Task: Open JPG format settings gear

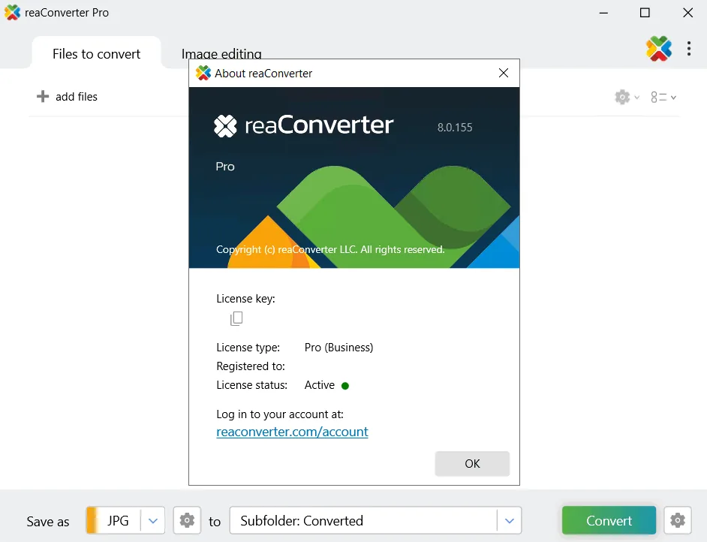Action: [x=187, y=520]
